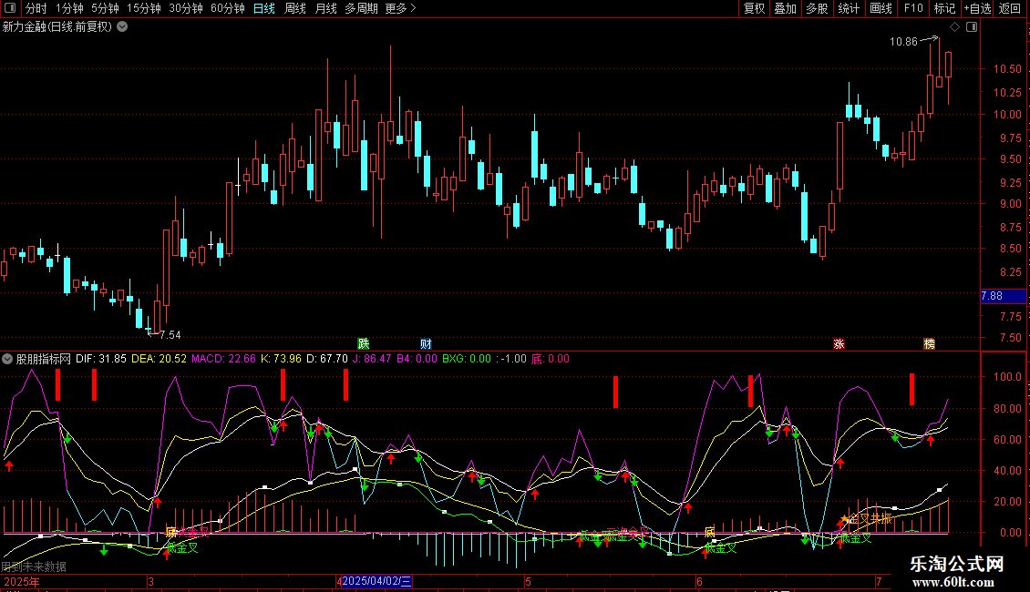Open the 统计 statistics tool
1030x592 pixels.
[x=849, y=8]
